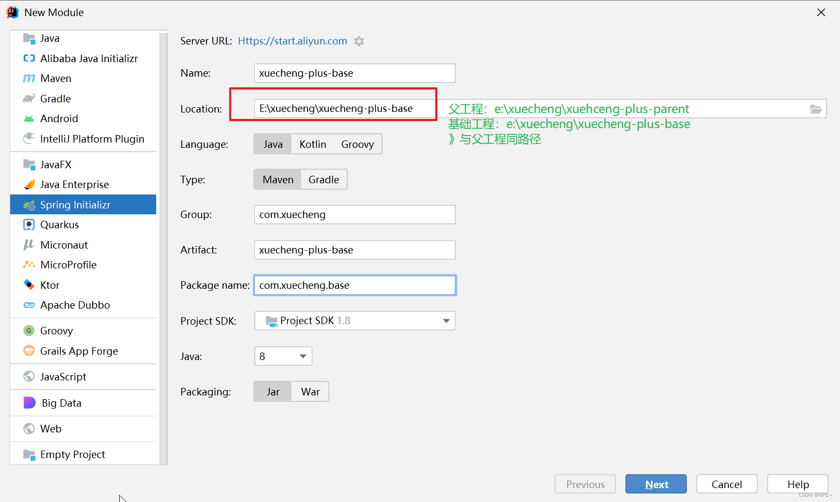The height and width of the screenshot is (502, 840).
Task: Focus the Artifact text field
Action: coord(355,250)
